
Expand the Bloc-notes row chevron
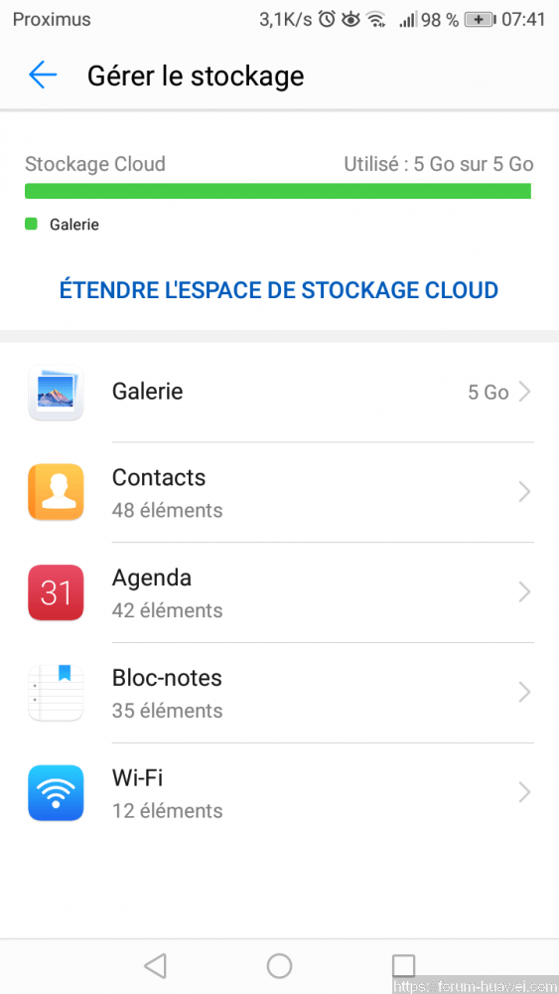[524, 693]
